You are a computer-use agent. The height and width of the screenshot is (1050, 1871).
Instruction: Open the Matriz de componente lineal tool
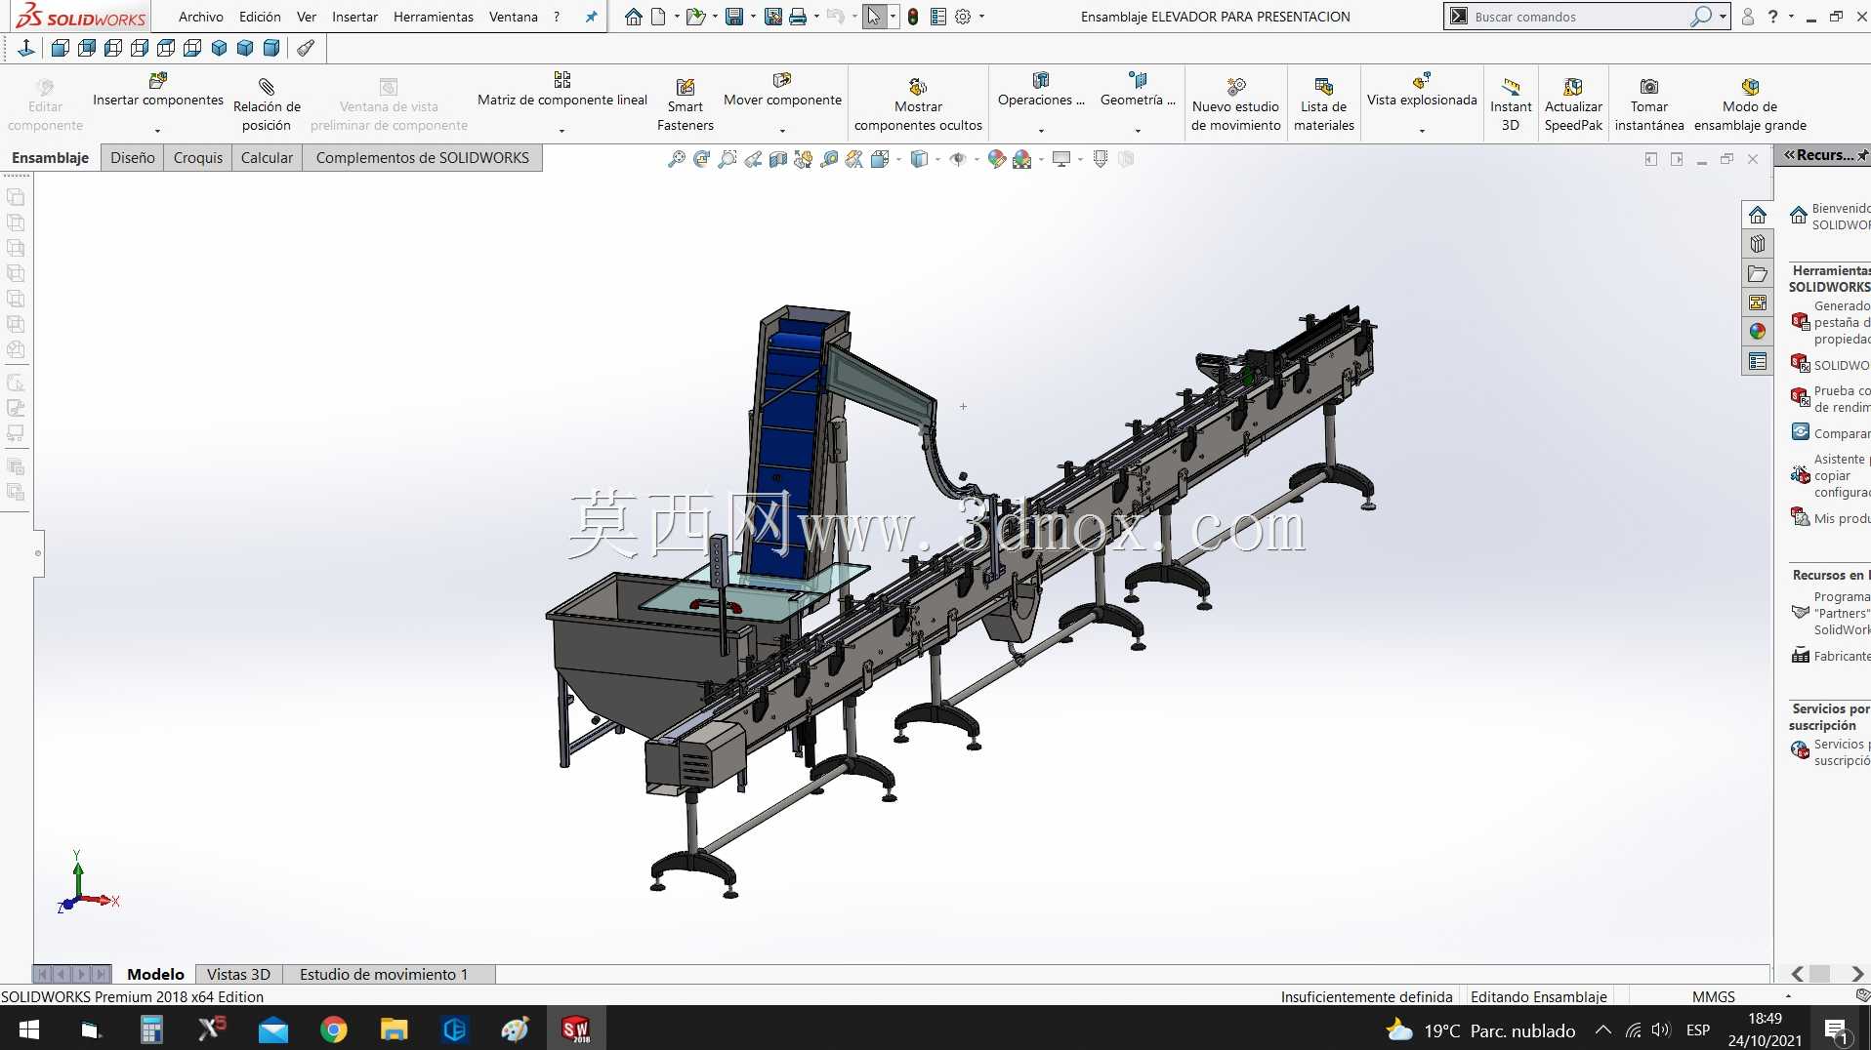click(562, 89)
